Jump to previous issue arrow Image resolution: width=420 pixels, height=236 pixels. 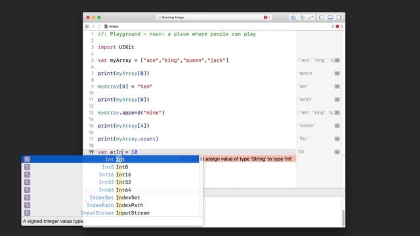click(x=333, y=26)
